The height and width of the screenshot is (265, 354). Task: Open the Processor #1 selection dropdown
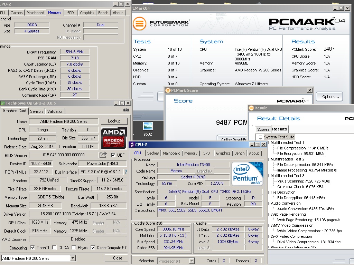[x=192, y=261]
